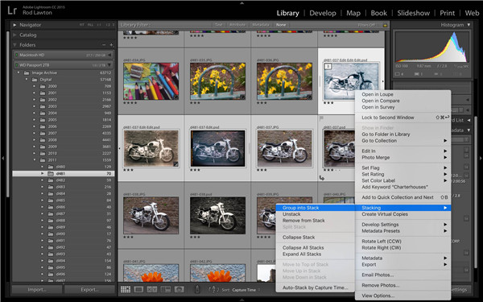The height and width of the screenshot is (302, 483).
Task: Choose Email Photos from context menu
Action: 403,275
